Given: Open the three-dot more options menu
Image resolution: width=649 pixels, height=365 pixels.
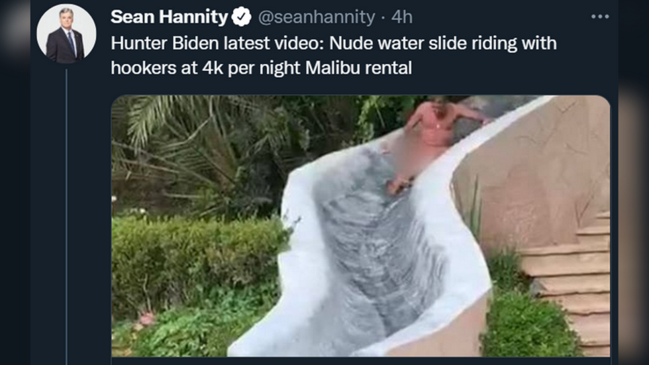Looking at the screenshot, I should click(600, 17).
